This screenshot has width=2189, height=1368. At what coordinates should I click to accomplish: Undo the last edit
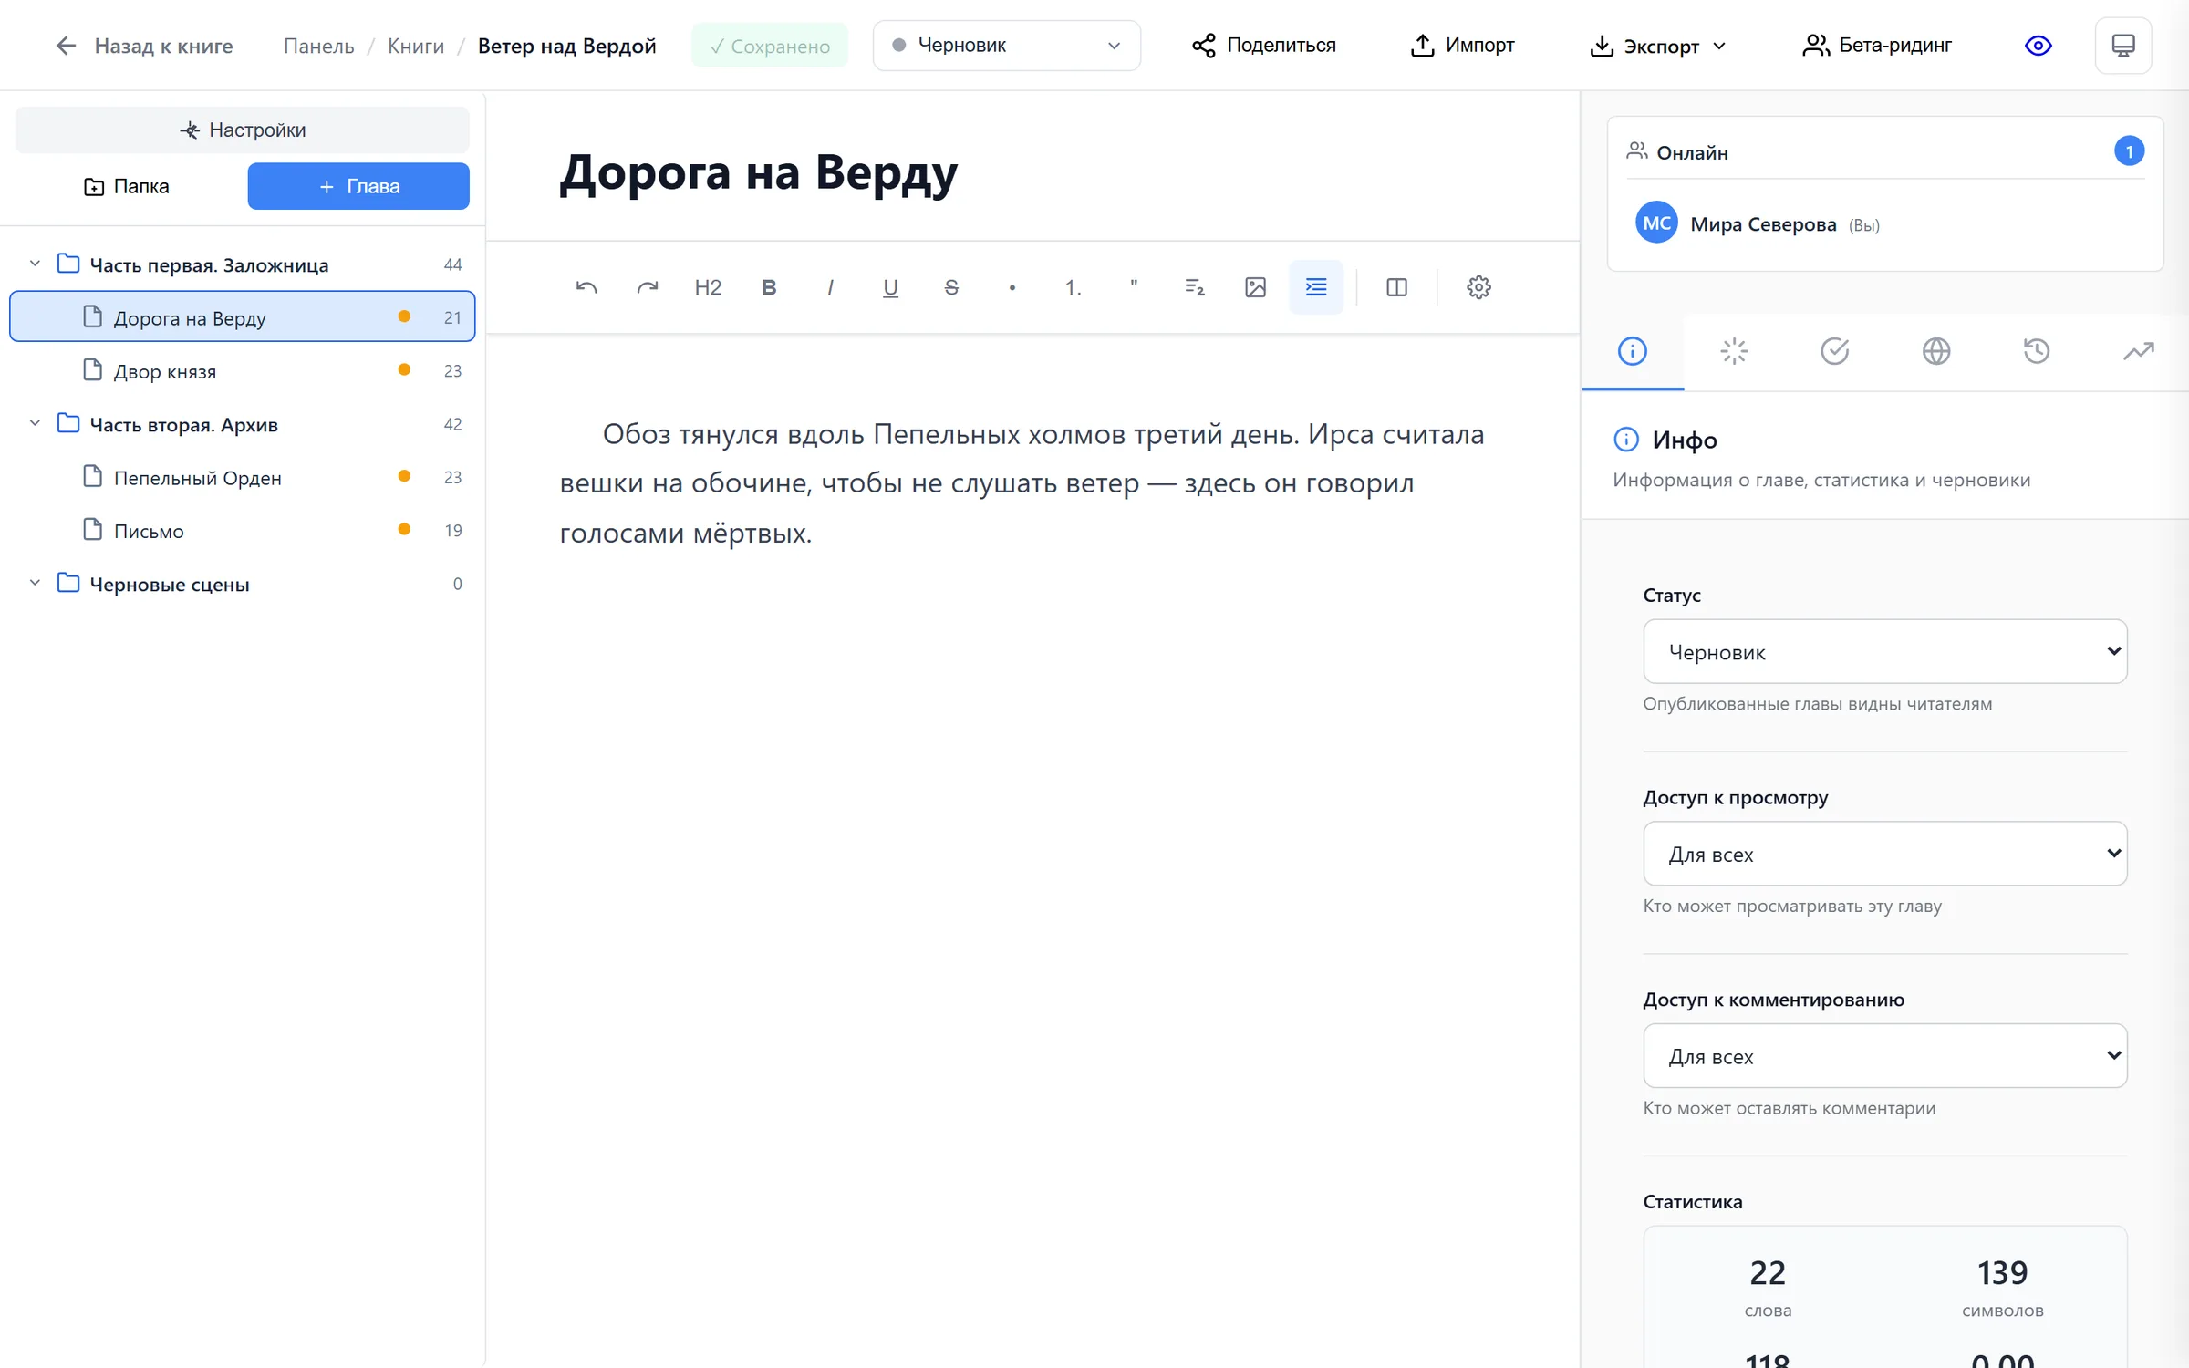tap(586, 287)
